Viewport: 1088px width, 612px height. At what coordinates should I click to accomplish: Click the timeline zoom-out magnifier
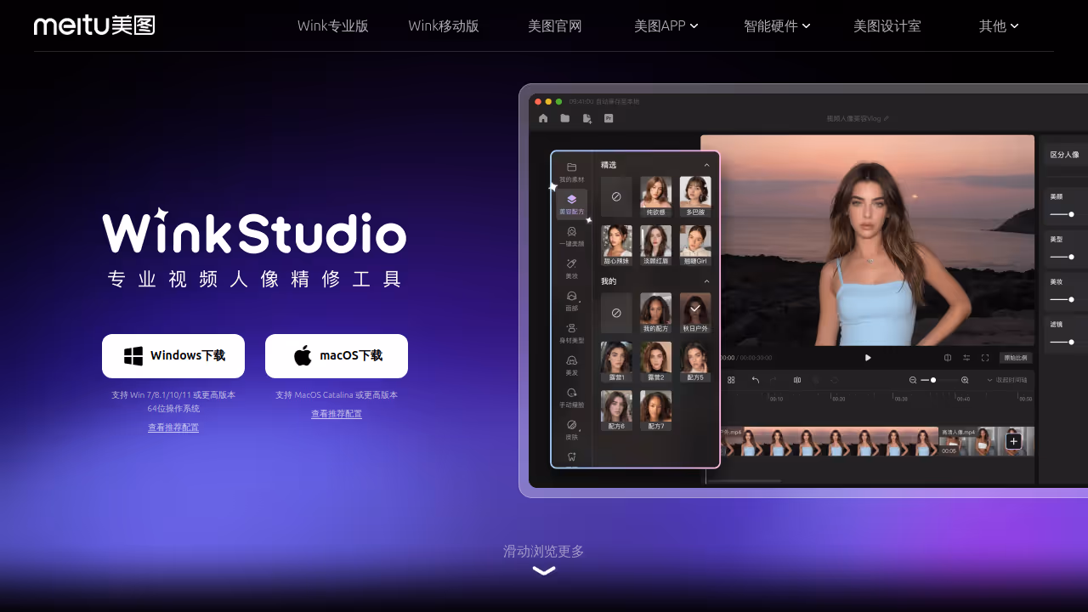913,380
